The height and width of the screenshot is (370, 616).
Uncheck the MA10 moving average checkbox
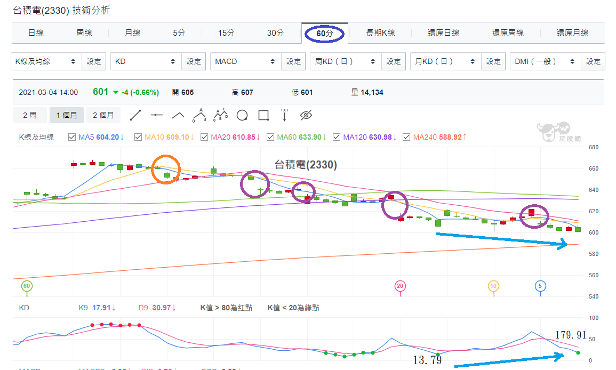point(138,137)
